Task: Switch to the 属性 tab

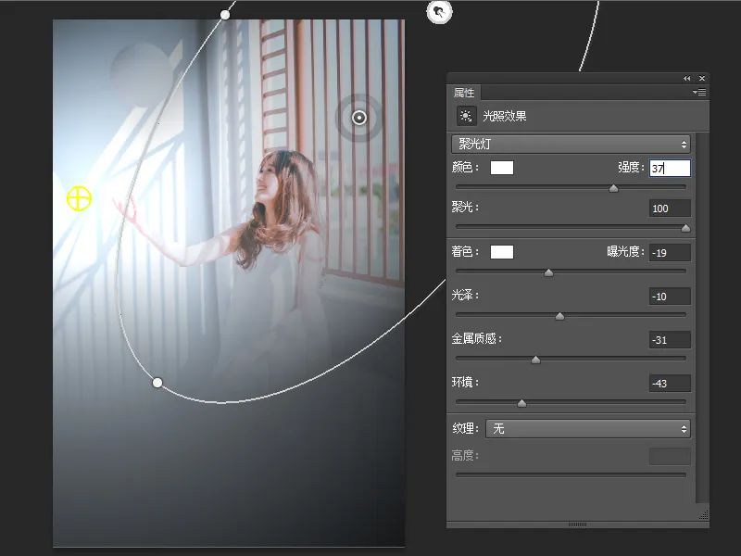Action: click(x=464, y=93)
